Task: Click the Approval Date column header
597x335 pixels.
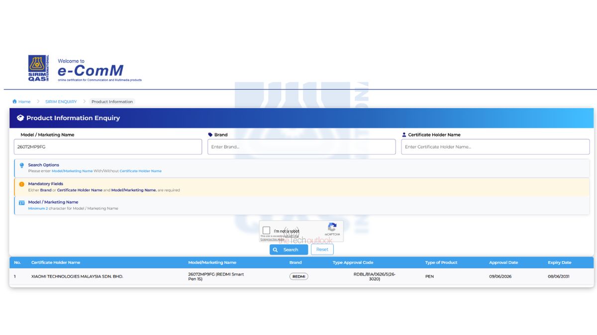Action: [503, 263]
